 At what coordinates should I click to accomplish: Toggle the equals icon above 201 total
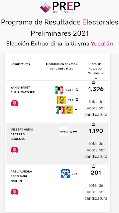tap(93, 166)
